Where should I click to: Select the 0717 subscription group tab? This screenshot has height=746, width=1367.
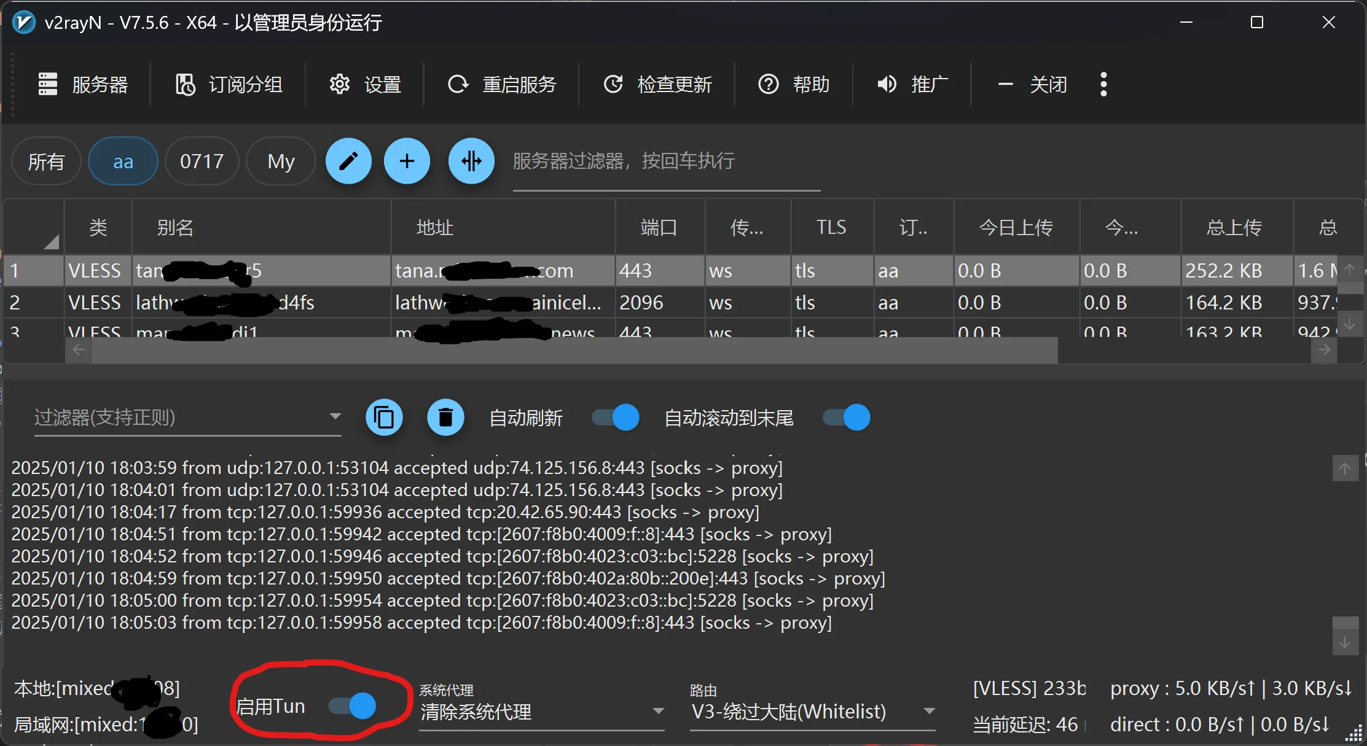pyautogui.click(x=202, y=161)
